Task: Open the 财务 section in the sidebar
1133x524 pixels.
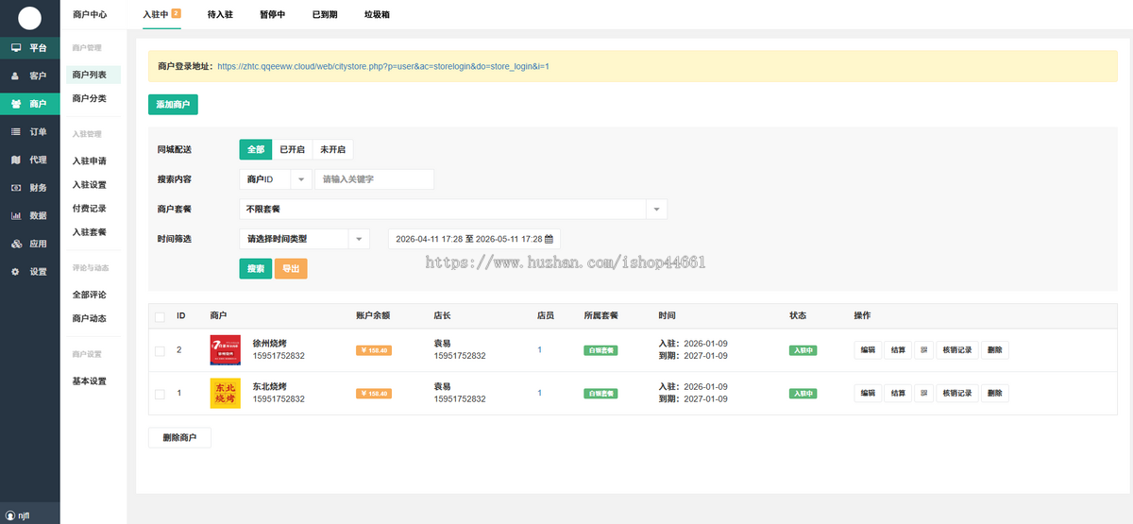Action: click(30, 188)
